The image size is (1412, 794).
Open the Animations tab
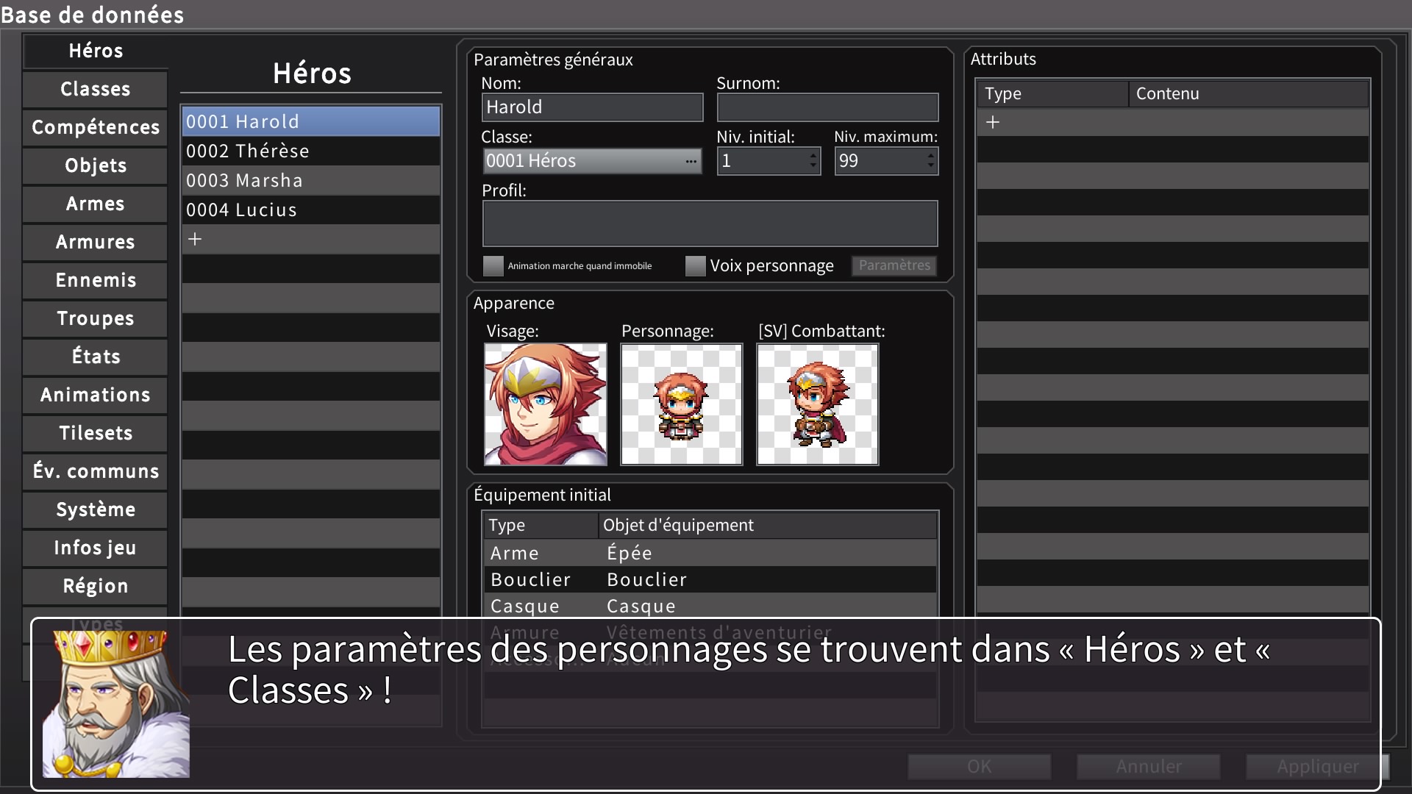(x=96, y=395)
